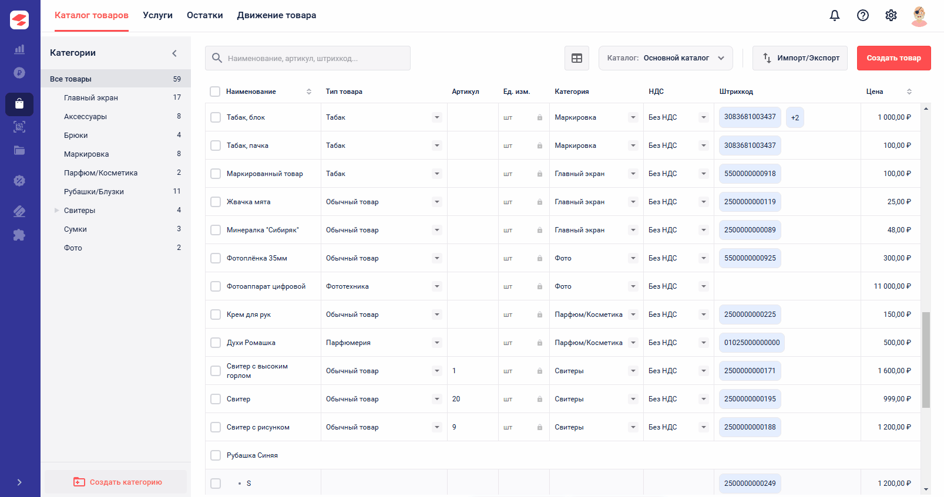Switch to Движение товара tab
Screen dimensions: 944x497
click(x=277, y=15)
